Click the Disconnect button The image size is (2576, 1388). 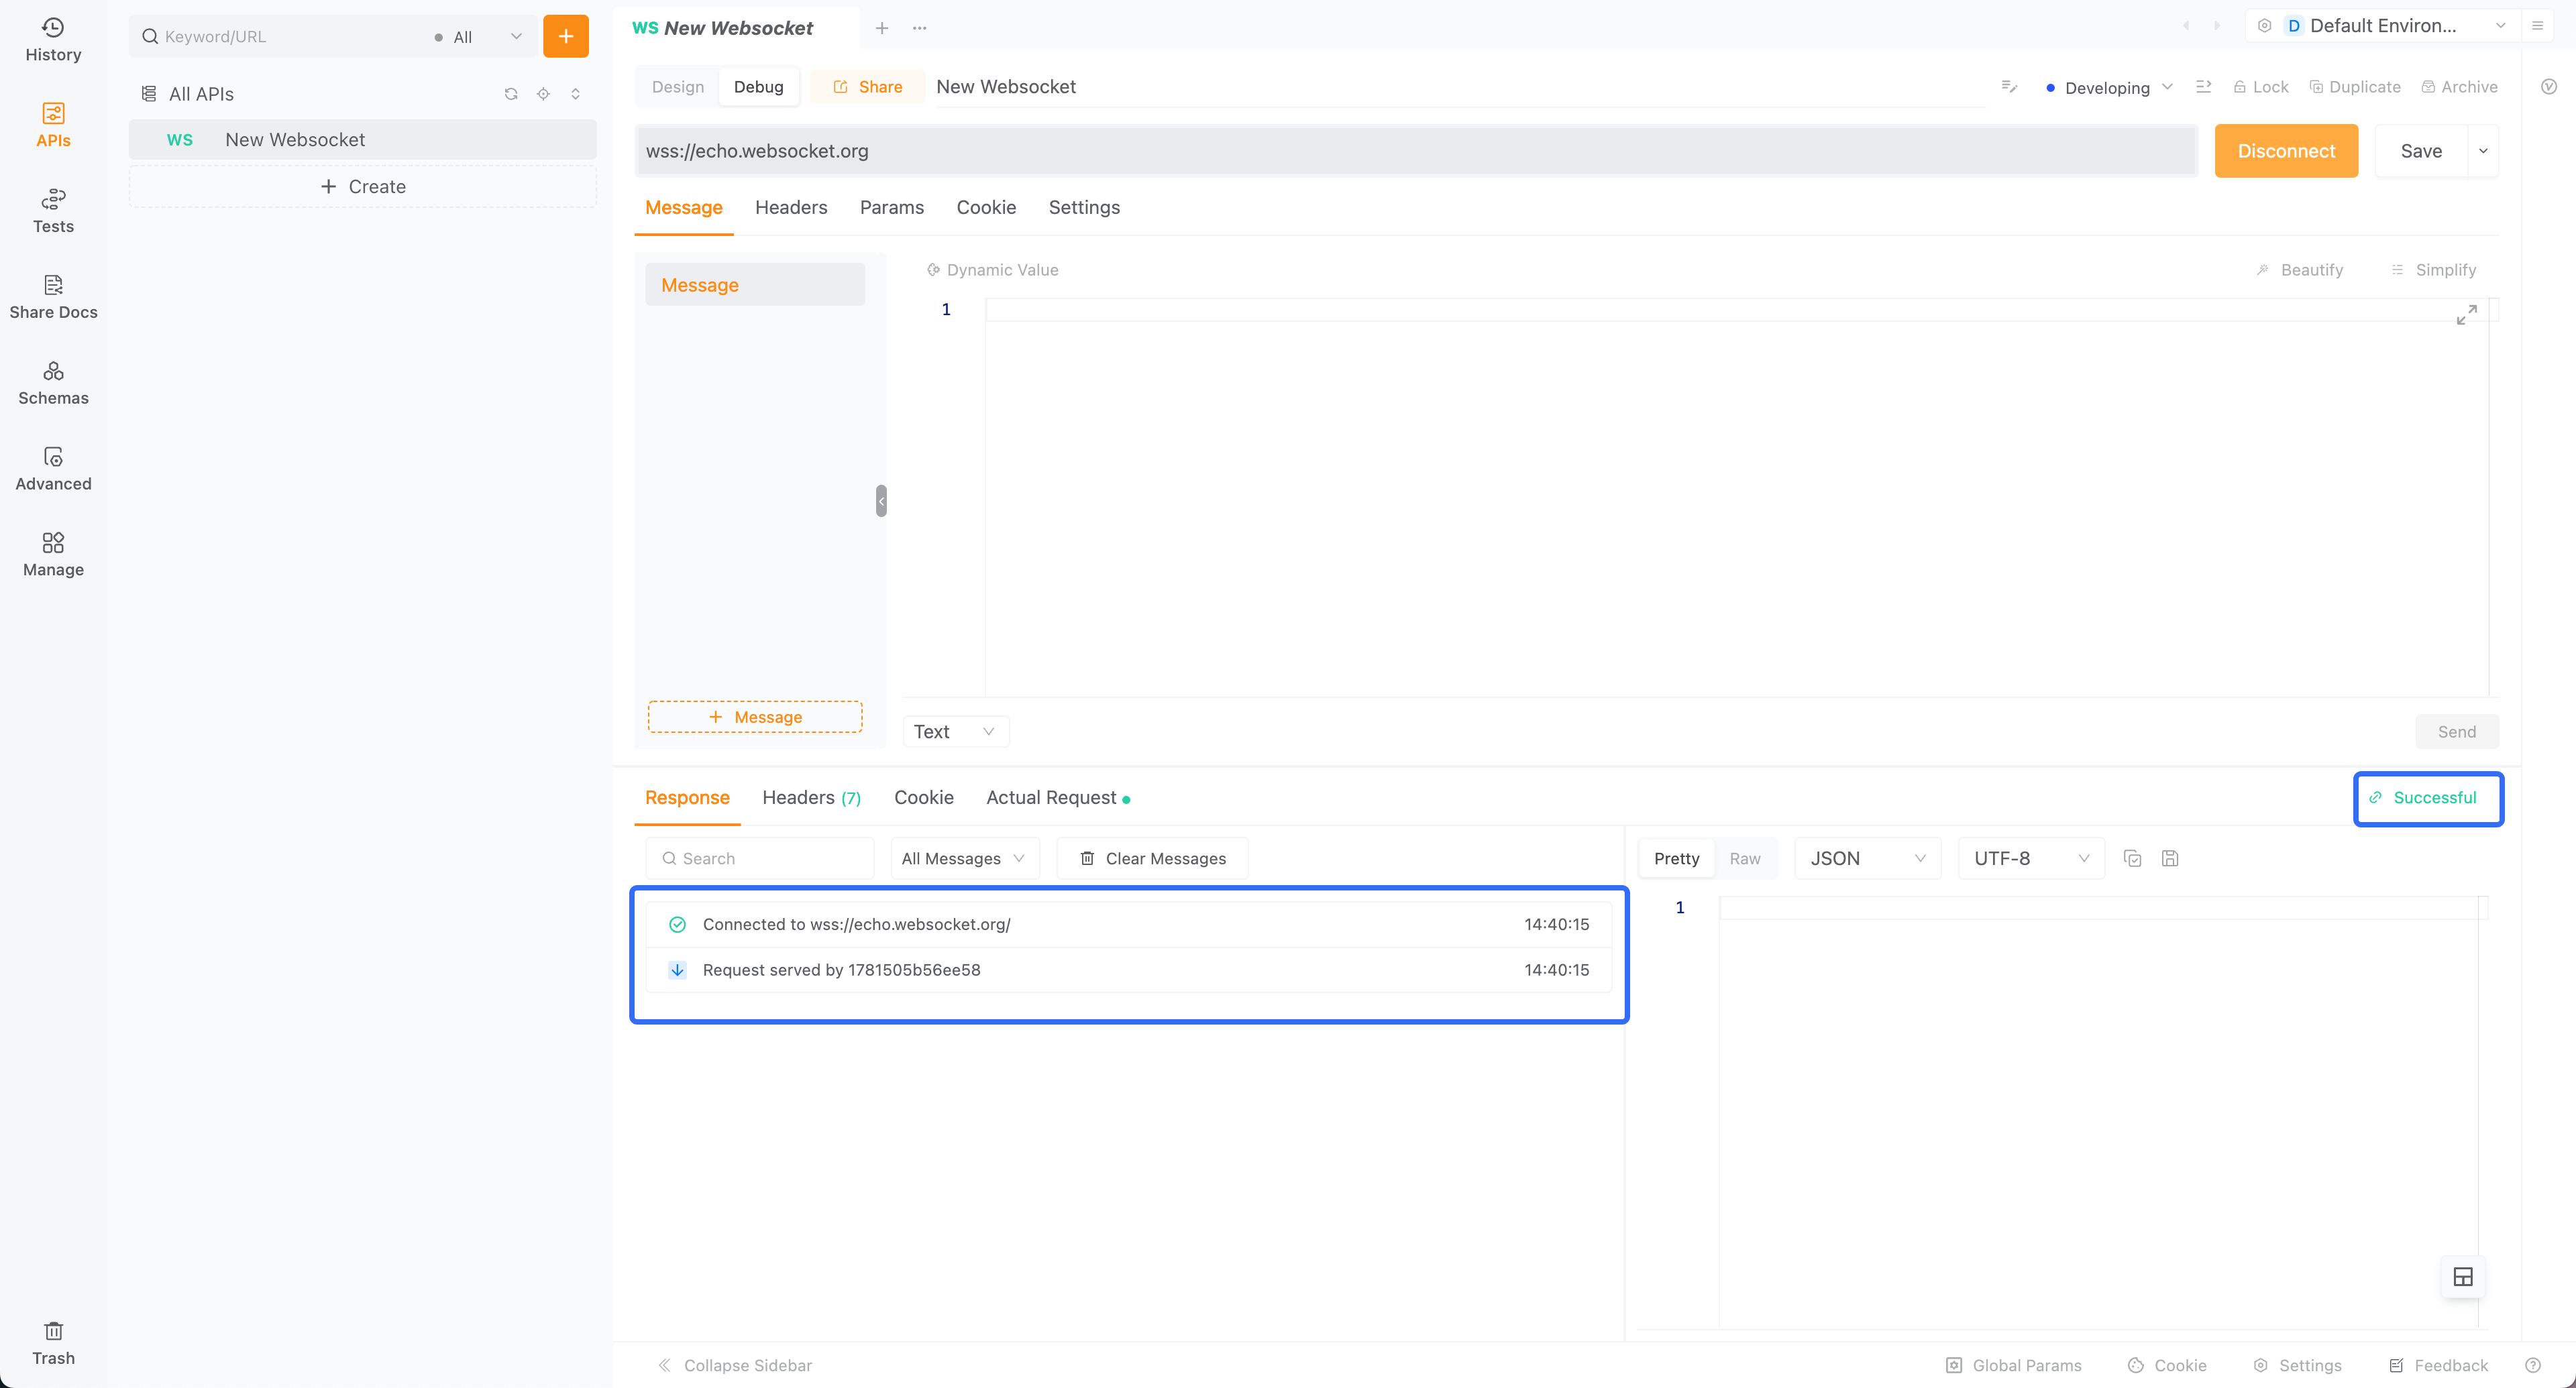2286,151
